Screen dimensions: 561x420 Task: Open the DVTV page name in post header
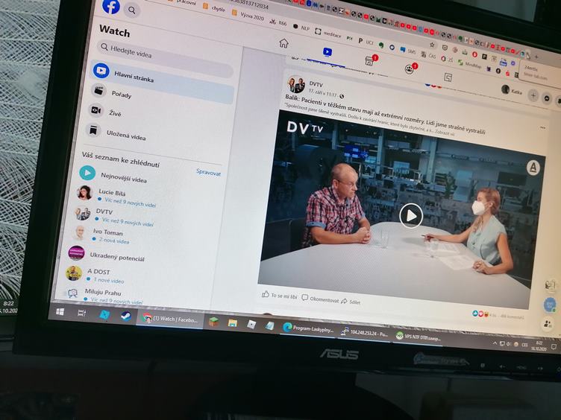(316, 84)
